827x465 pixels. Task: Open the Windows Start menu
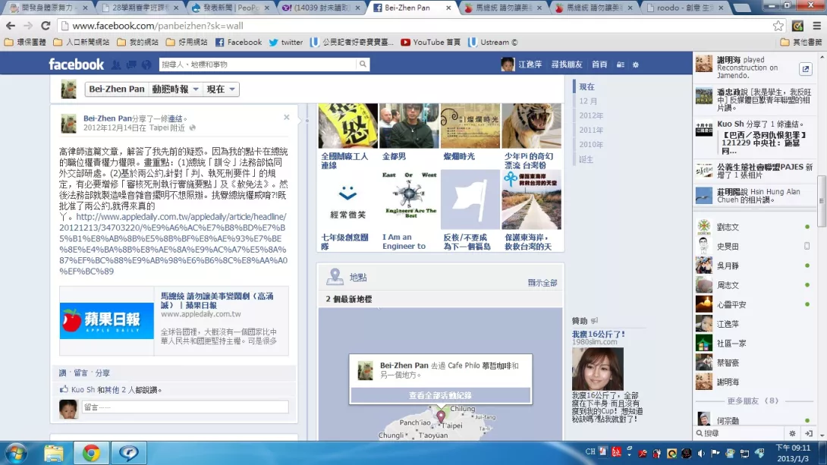tap(16, 454)
